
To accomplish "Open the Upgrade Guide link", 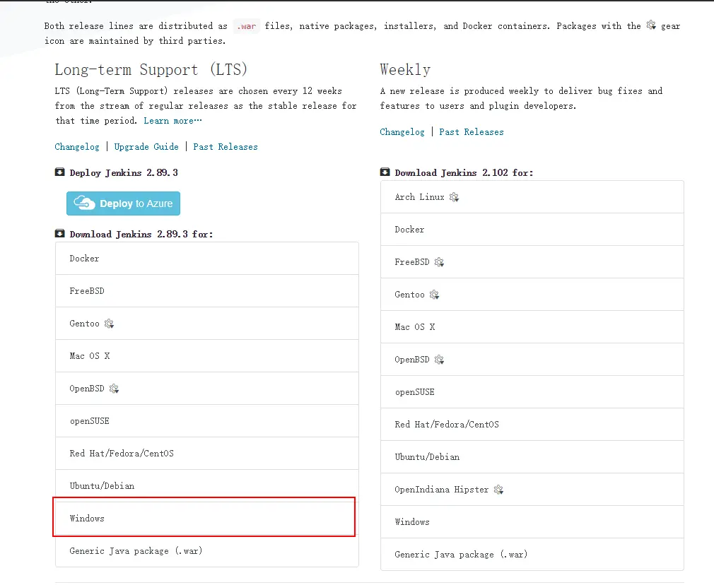I will [146, 146].
